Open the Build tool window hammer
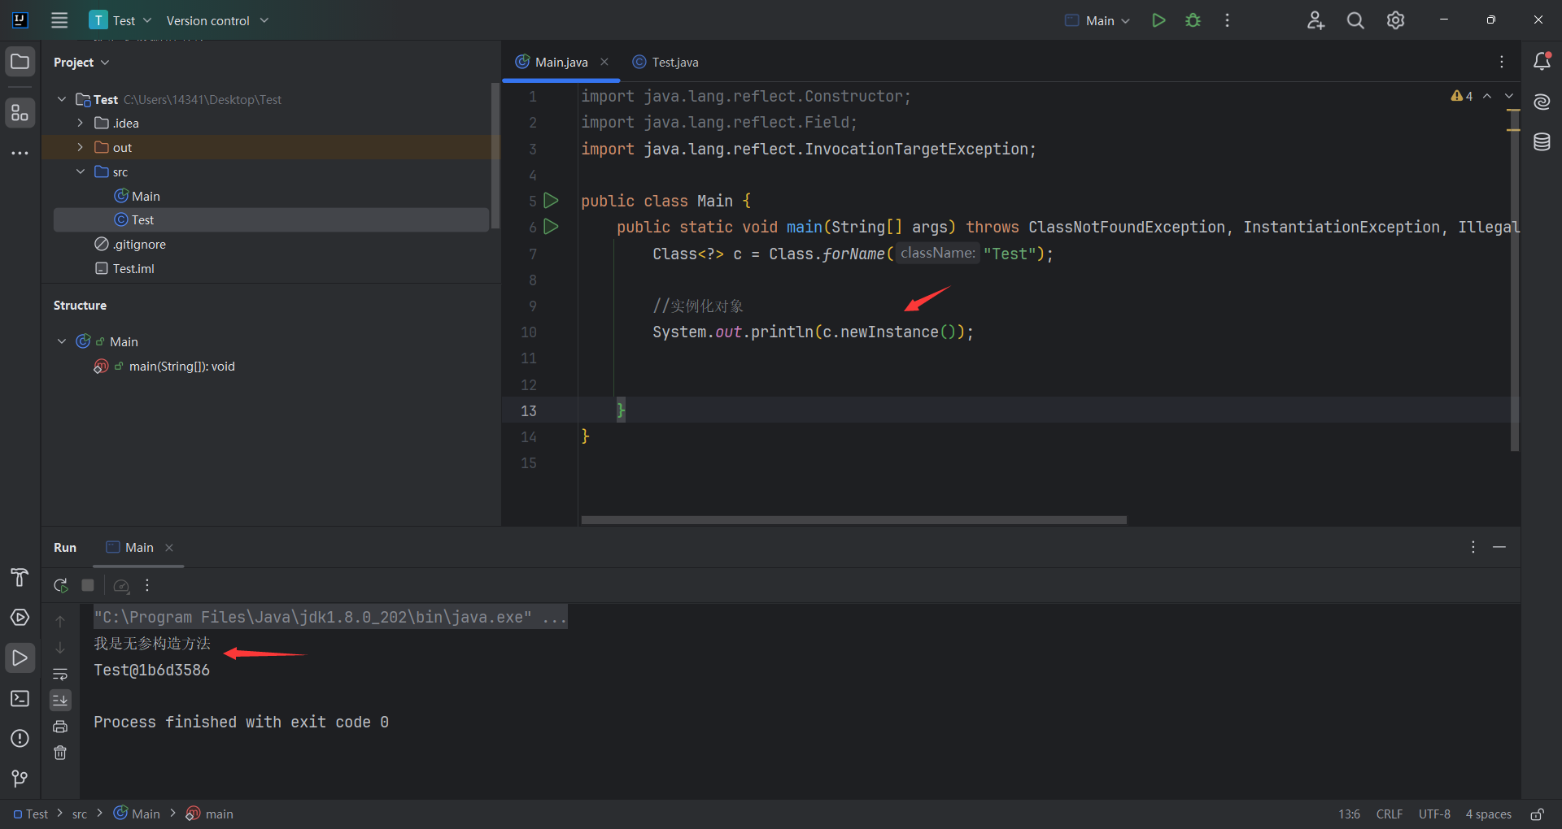 coord(20,577)
